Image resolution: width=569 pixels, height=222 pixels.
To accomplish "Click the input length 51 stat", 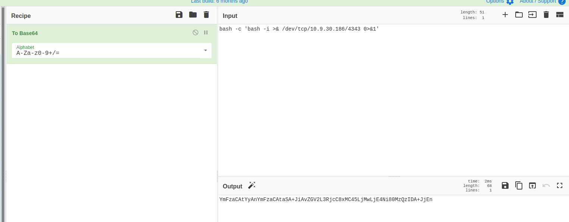I will (x=472, y=12).
